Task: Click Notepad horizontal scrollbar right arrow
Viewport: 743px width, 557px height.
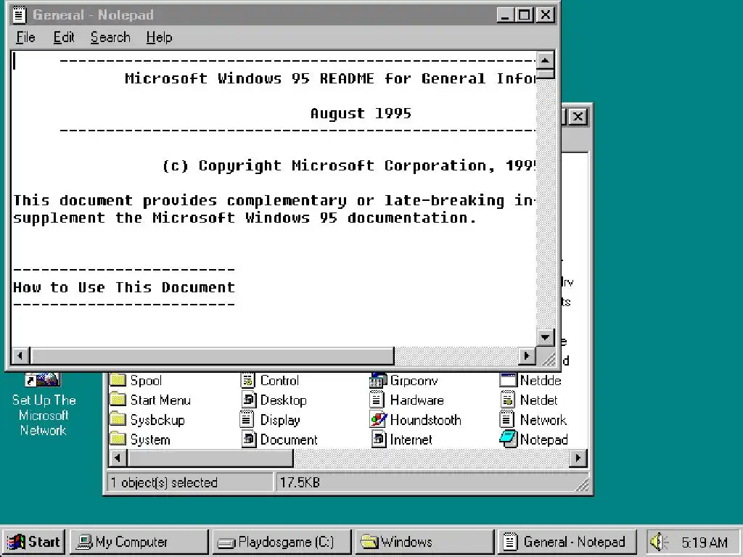Action: point(527,355)
